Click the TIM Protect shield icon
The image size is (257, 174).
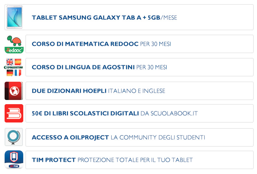[14, 160]
